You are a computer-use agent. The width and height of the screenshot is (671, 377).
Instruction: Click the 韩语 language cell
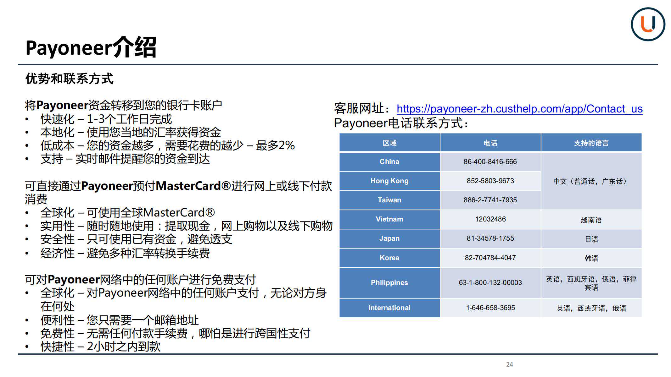tap(591, 258)
